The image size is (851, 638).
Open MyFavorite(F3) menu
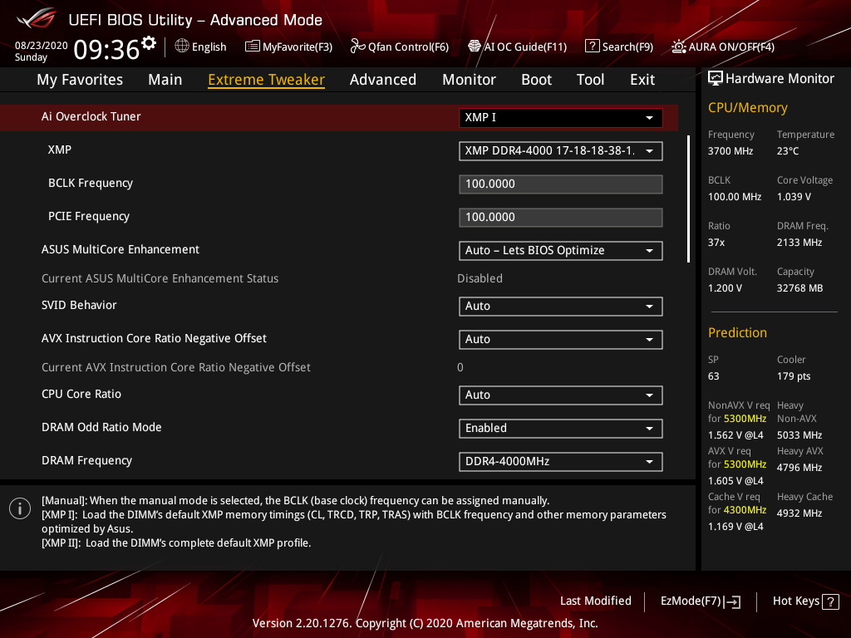[298, 47]
